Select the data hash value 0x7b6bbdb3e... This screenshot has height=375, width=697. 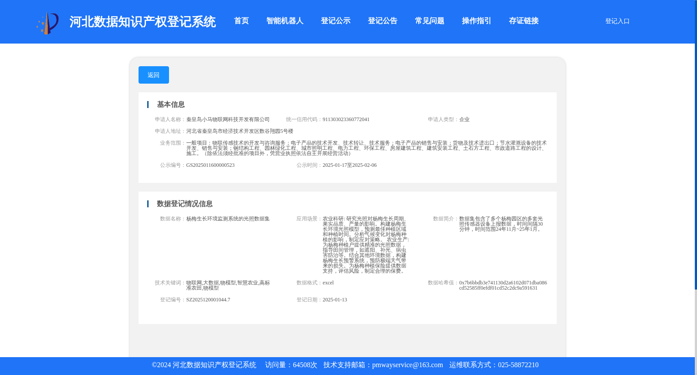tap(503, 285)
